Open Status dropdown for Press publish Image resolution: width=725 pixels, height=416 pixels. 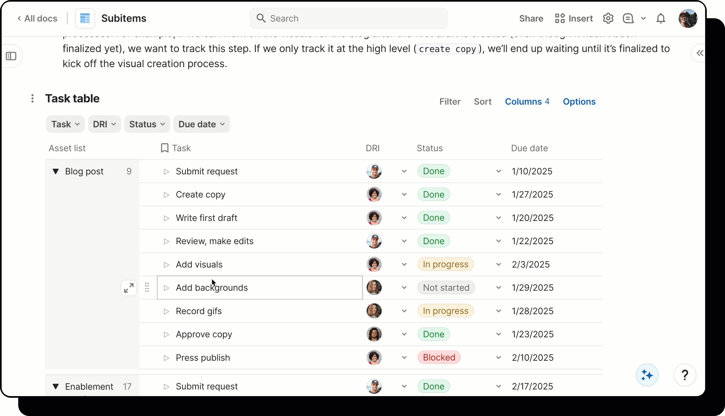click(x=498, y=358)
